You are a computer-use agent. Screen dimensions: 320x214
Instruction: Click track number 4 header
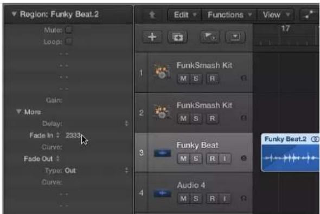141,193
